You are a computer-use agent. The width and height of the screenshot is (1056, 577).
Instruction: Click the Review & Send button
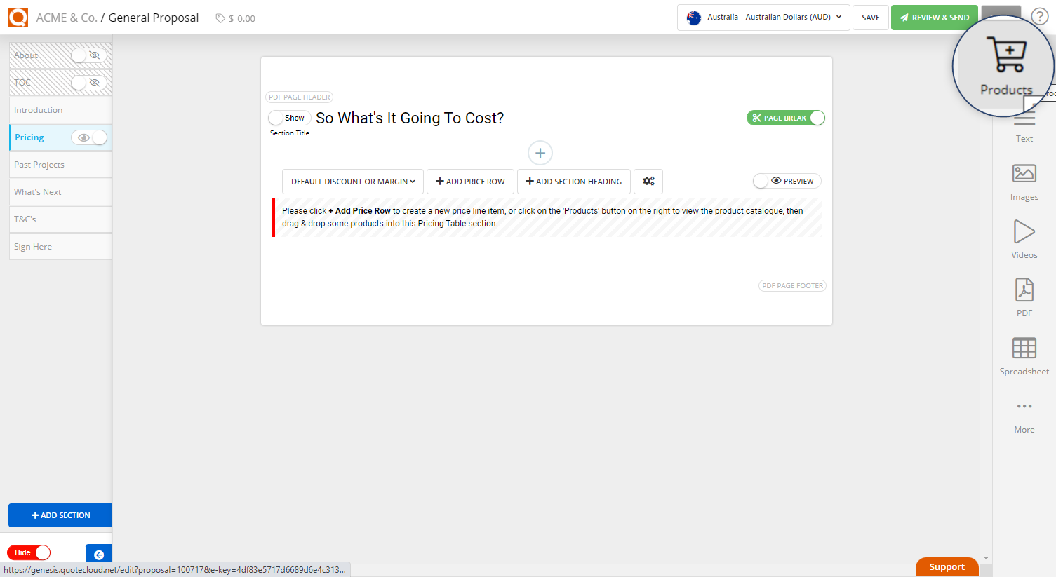point(934,18)
